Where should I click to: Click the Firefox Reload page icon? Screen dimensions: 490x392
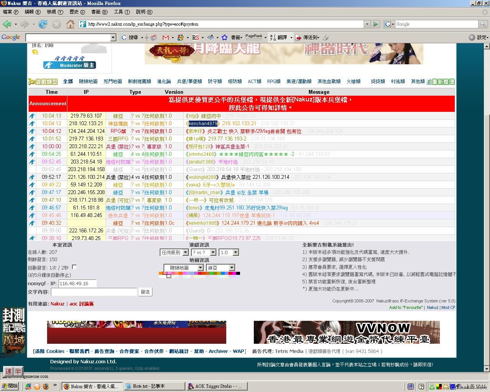[x=43, y=24]
